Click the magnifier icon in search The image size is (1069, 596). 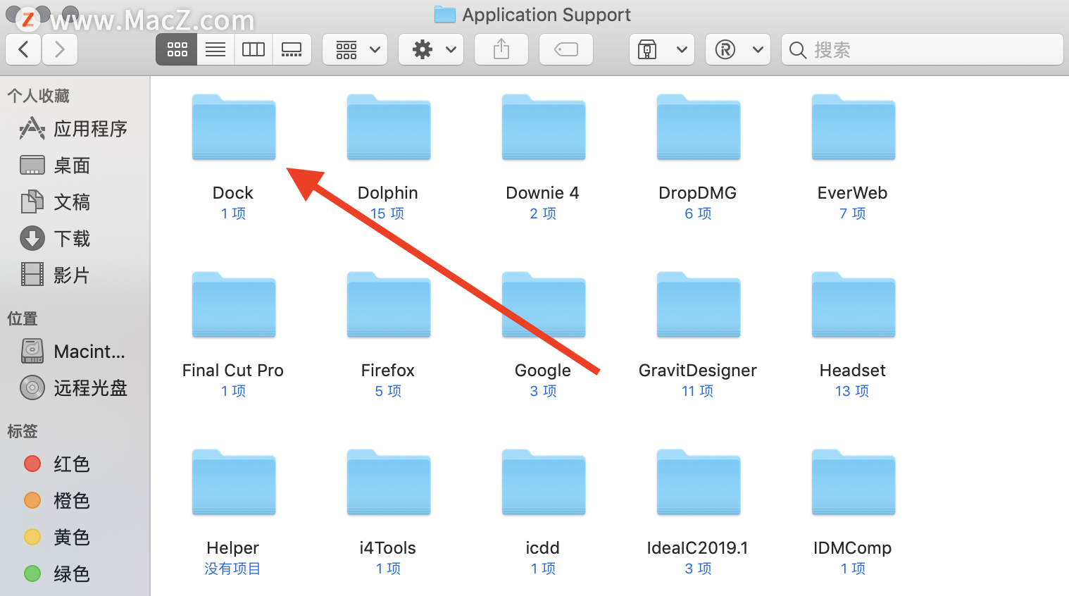click(798, 50)
